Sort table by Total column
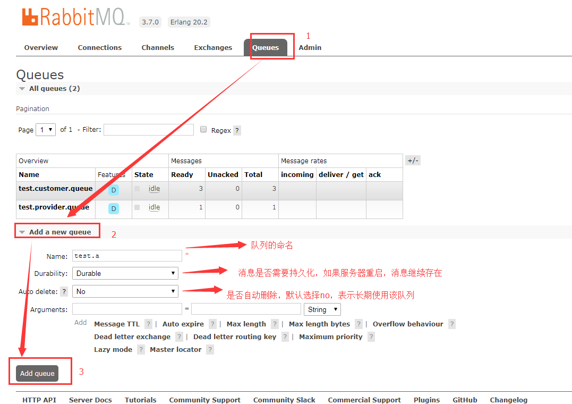This screenshot has height=404, width=572. 253,174
